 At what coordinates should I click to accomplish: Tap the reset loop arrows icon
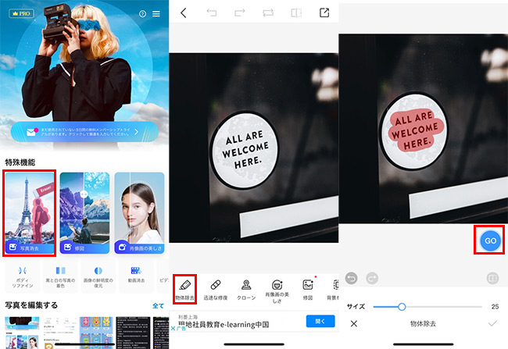[x=268, y=12]
